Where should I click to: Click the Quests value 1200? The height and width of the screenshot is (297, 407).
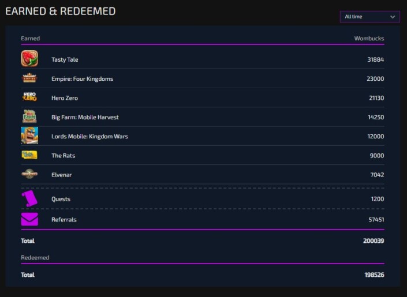click(378, 199)
